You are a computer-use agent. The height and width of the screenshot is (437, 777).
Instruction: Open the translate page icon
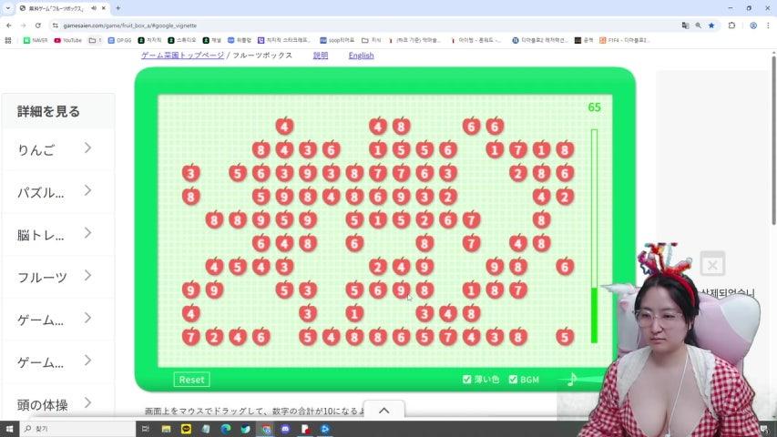click(685, 25)
